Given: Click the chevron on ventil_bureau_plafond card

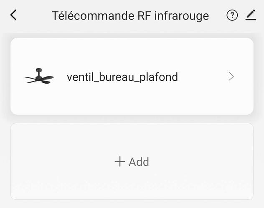Looking at the screenshot, I should 231,77.
